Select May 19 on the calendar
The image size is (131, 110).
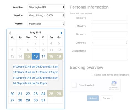click(59, 56)
